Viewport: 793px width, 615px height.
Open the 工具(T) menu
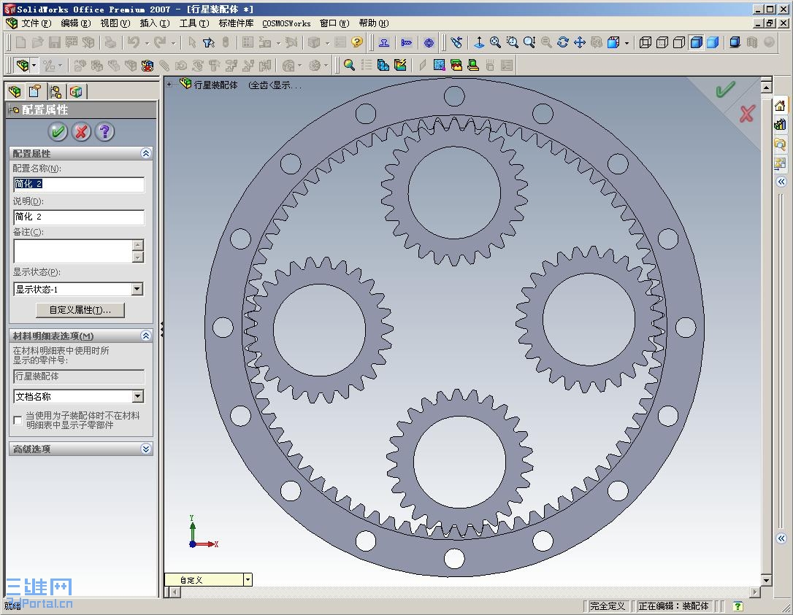pyautogui.click(x=194, y=23)
